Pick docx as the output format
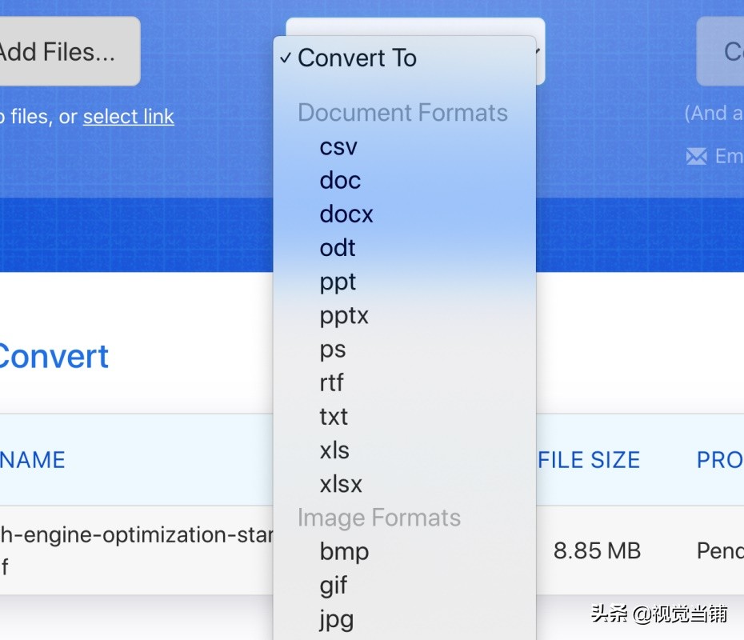Screen dimensions: 744x640 pyautogui.click(x=346, y=214)
